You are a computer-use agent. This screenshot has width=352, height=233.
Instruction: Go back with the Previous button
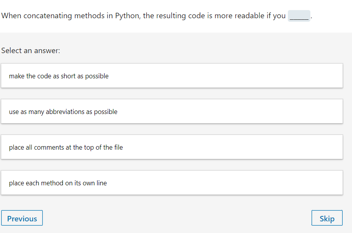click(22, 218)
